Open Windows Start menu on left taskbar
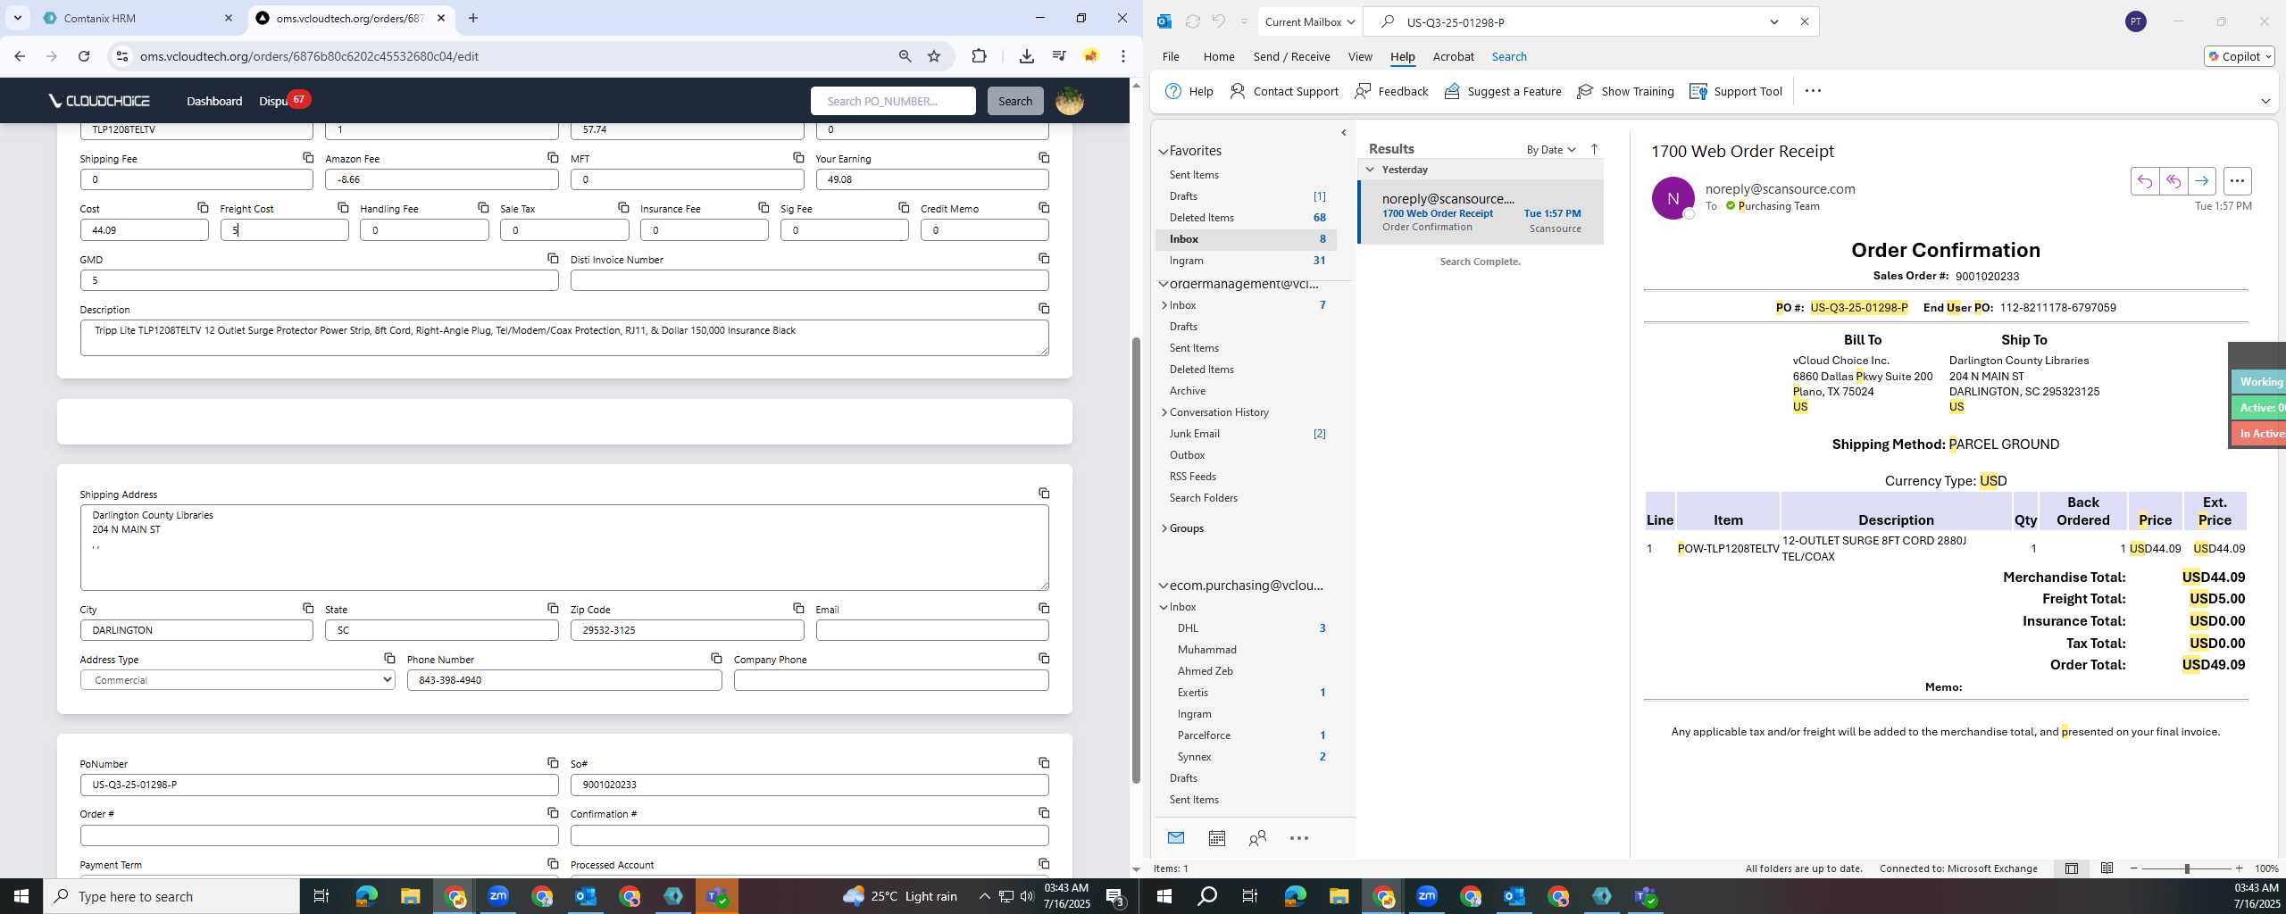The image size is (2286, 914). [x=21, y=896]
